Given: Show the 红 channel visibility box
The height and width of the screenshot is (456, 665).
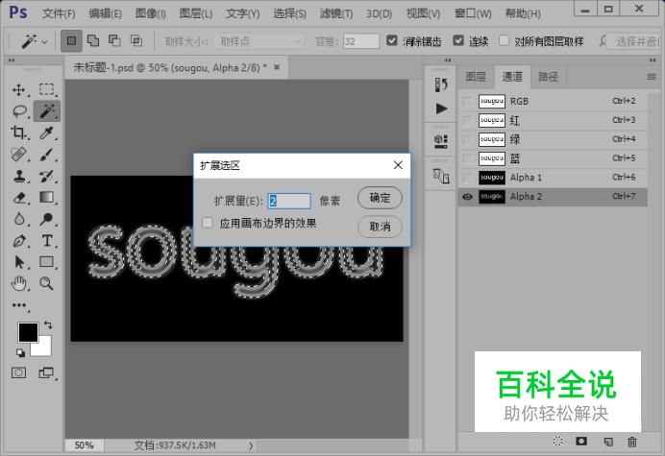Looking at the screenshot, I should coord(467,120).
